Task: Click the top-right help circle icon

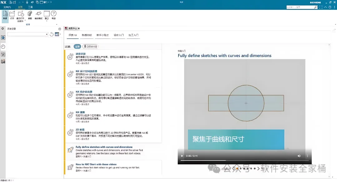Action: point(330,7)
